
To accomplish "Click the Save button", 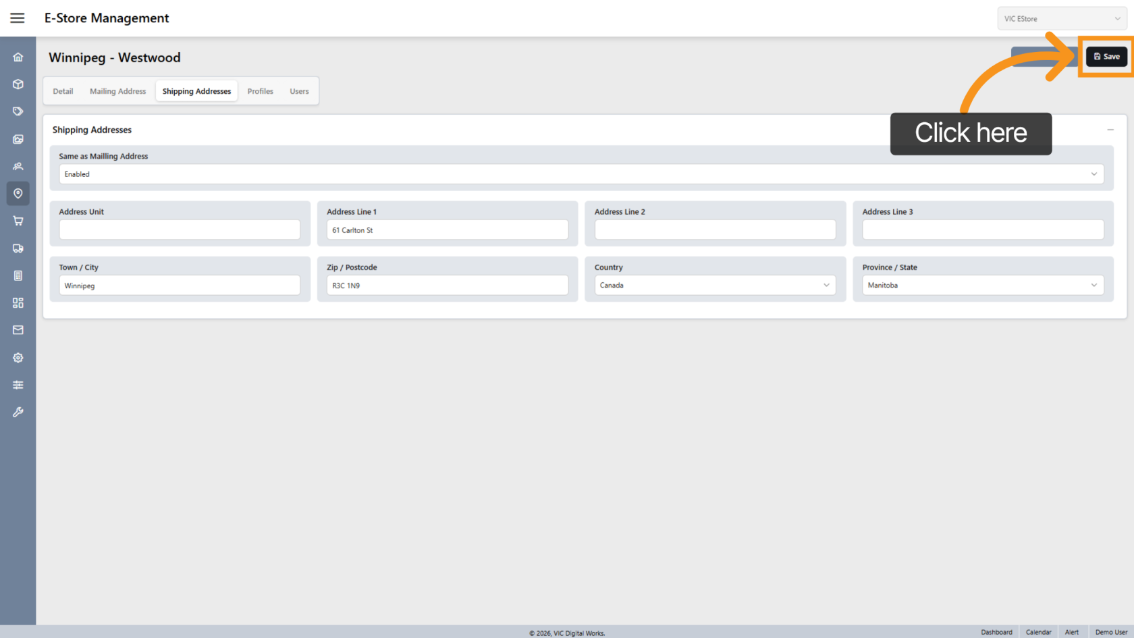I will point(1106,57).
